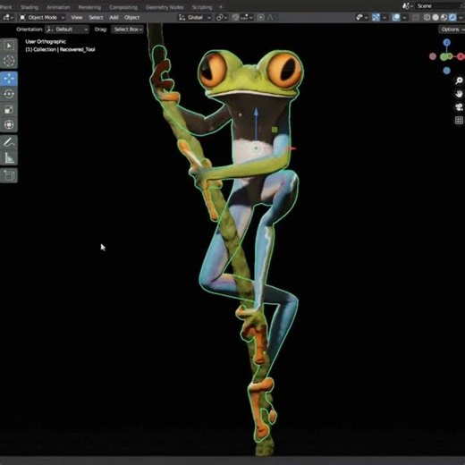Click the negative Z axis circle on gizmo
This screenshot has height=465, width=465.
[446, 71]
